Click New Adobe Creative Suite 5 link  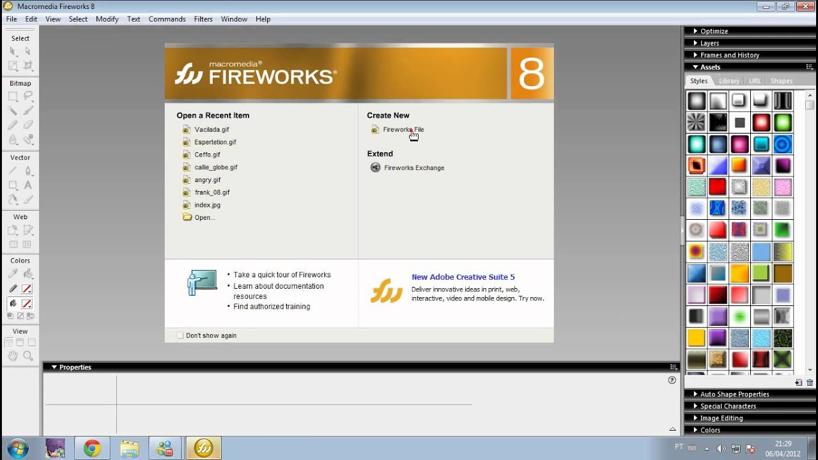463,277
